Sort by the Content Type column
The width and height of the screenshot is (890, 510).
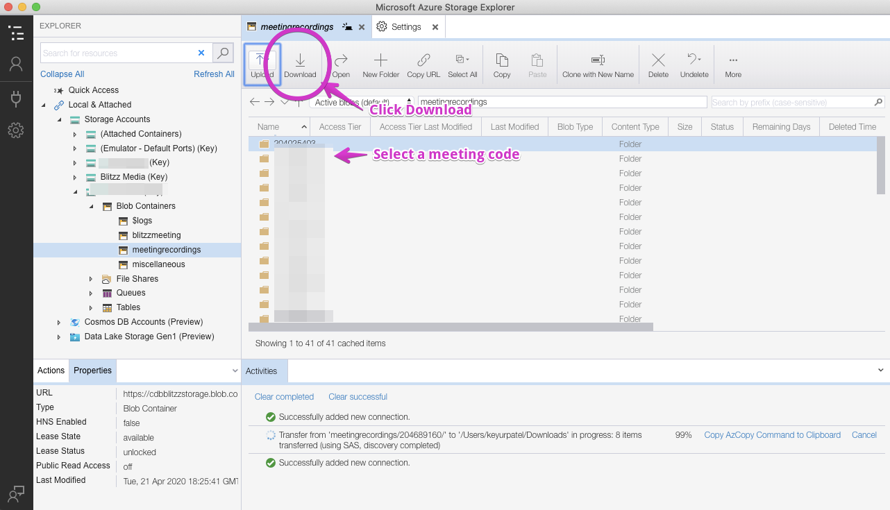click(635, 127)
